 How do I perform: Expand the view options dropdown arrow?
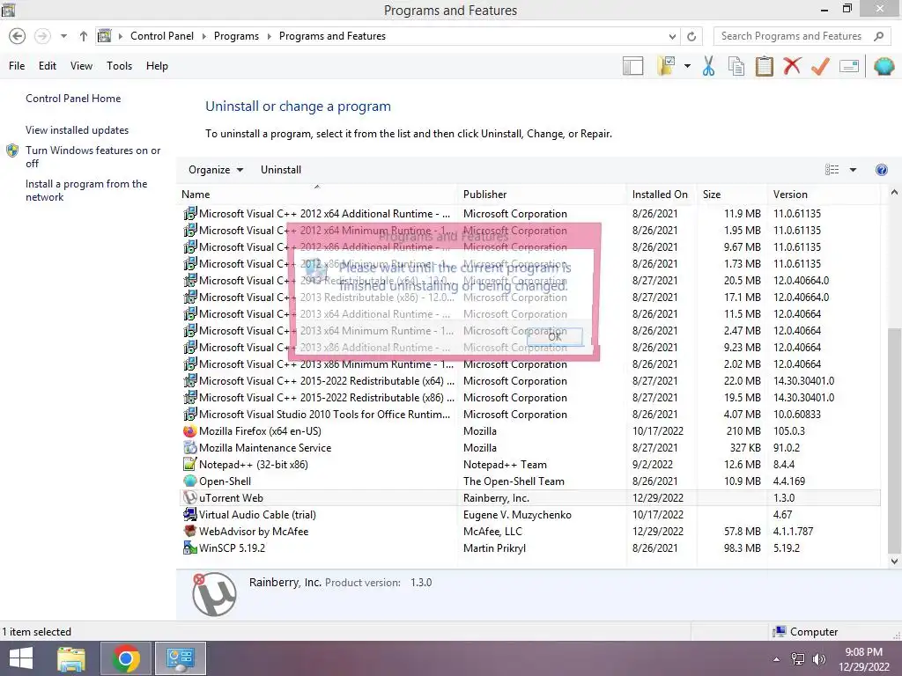853,170
